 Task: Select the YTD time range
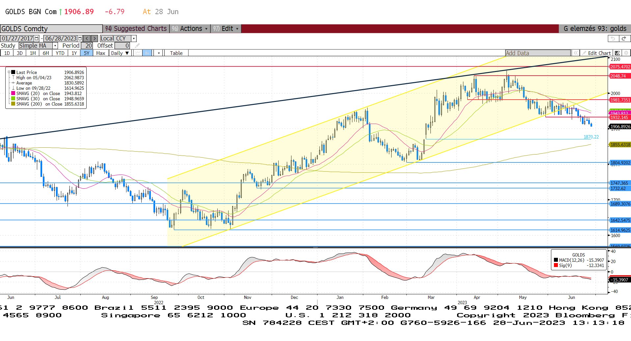click(x=60, y=53)
